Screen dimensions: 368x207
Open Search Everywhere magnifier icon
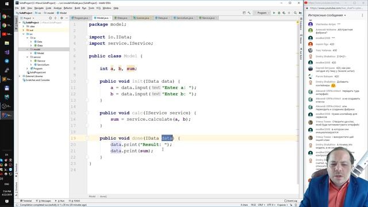pyautogui.click(x=295, y=13)
